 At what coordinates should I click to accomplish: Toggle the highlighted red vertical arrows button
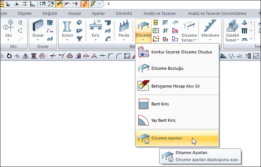click(x=85, y=4)
